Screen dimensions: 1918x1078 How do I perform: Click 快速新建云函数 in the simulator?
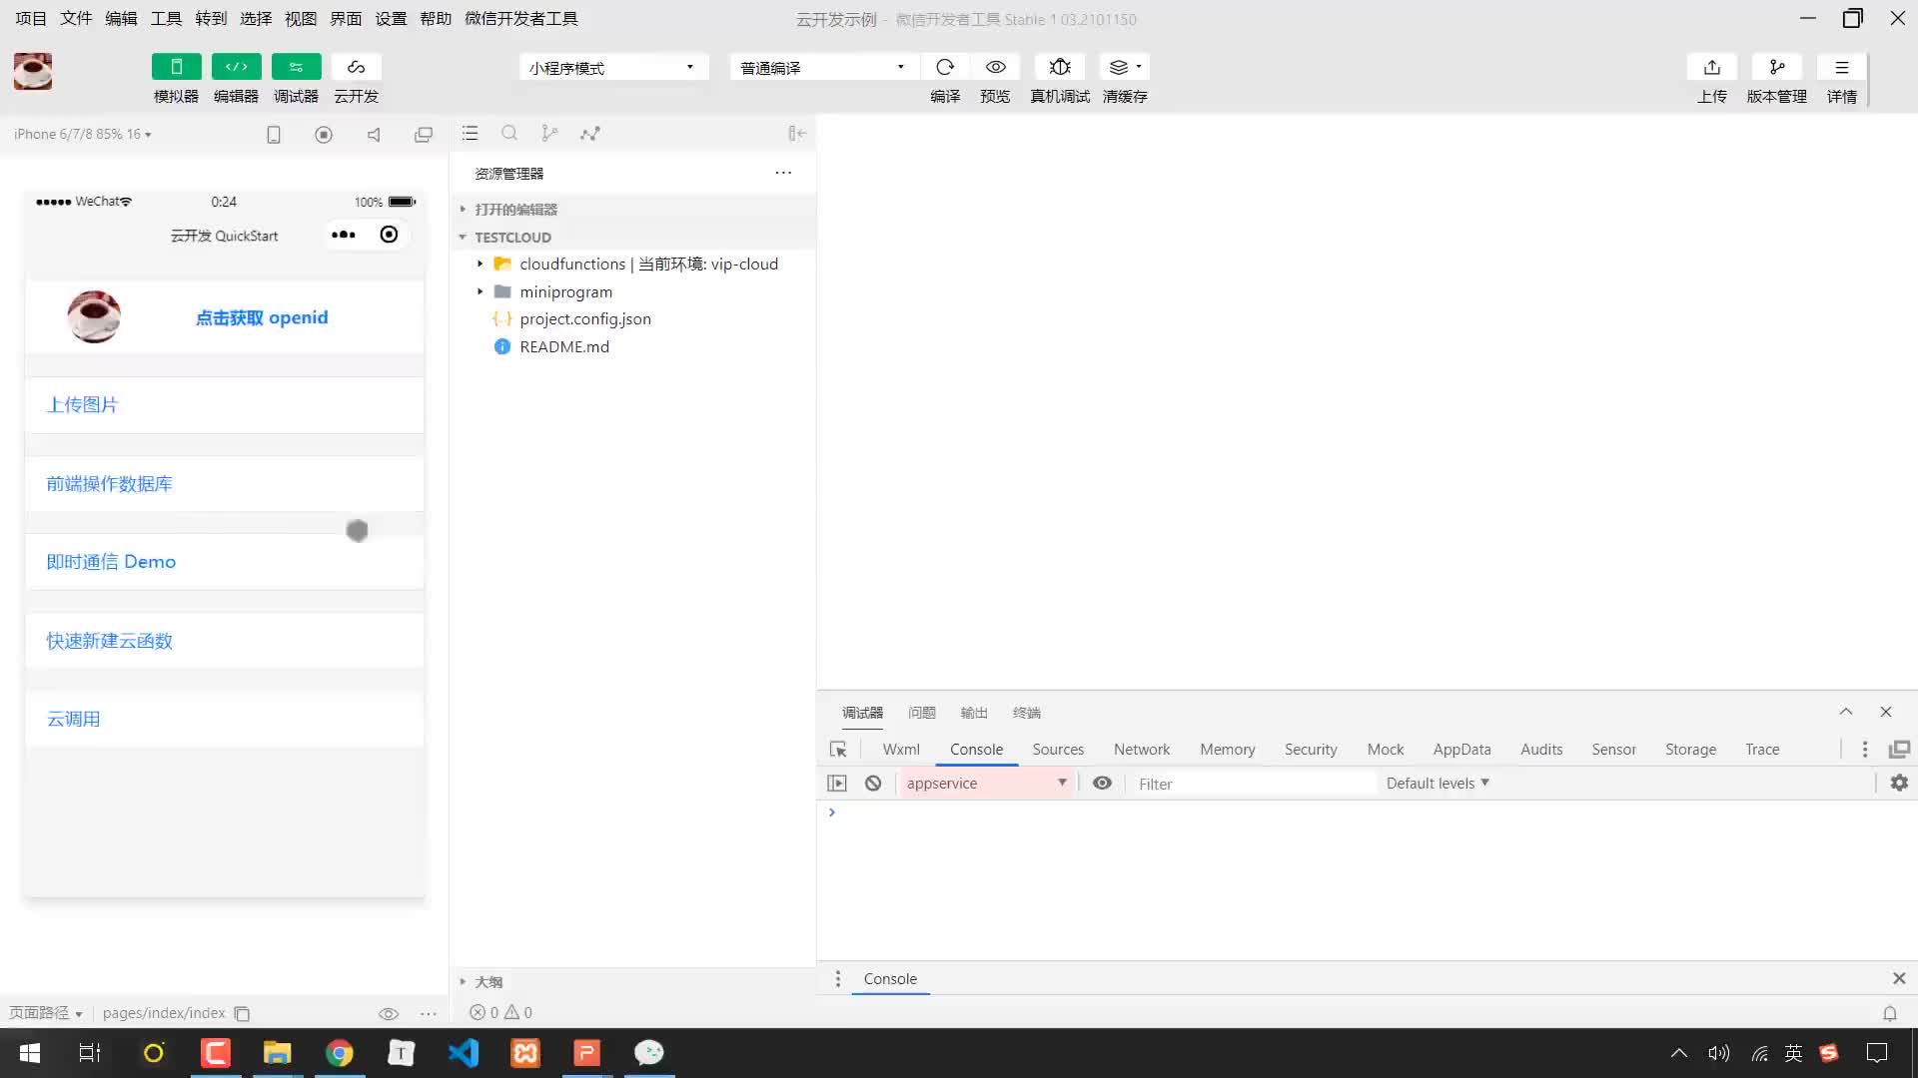point(225,640)
